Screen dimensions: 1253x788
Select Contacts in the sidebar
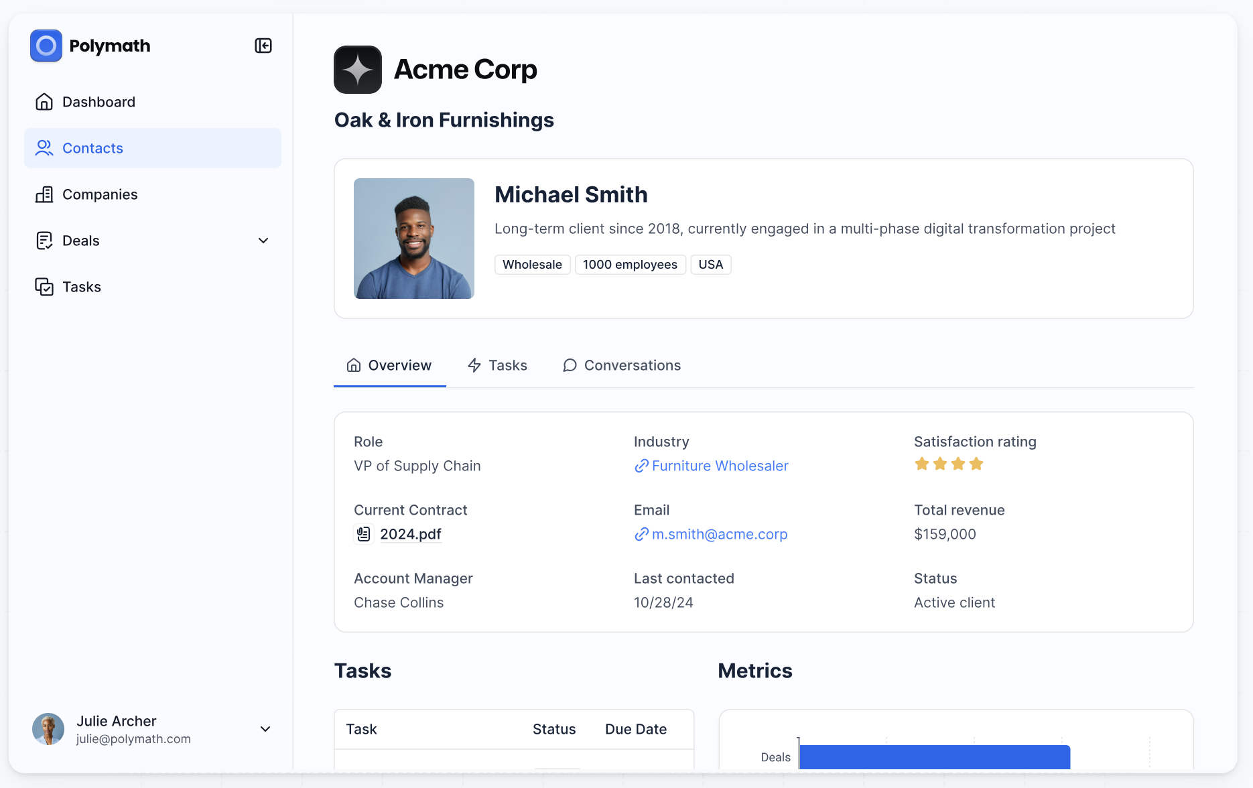(x=153, y=148)
